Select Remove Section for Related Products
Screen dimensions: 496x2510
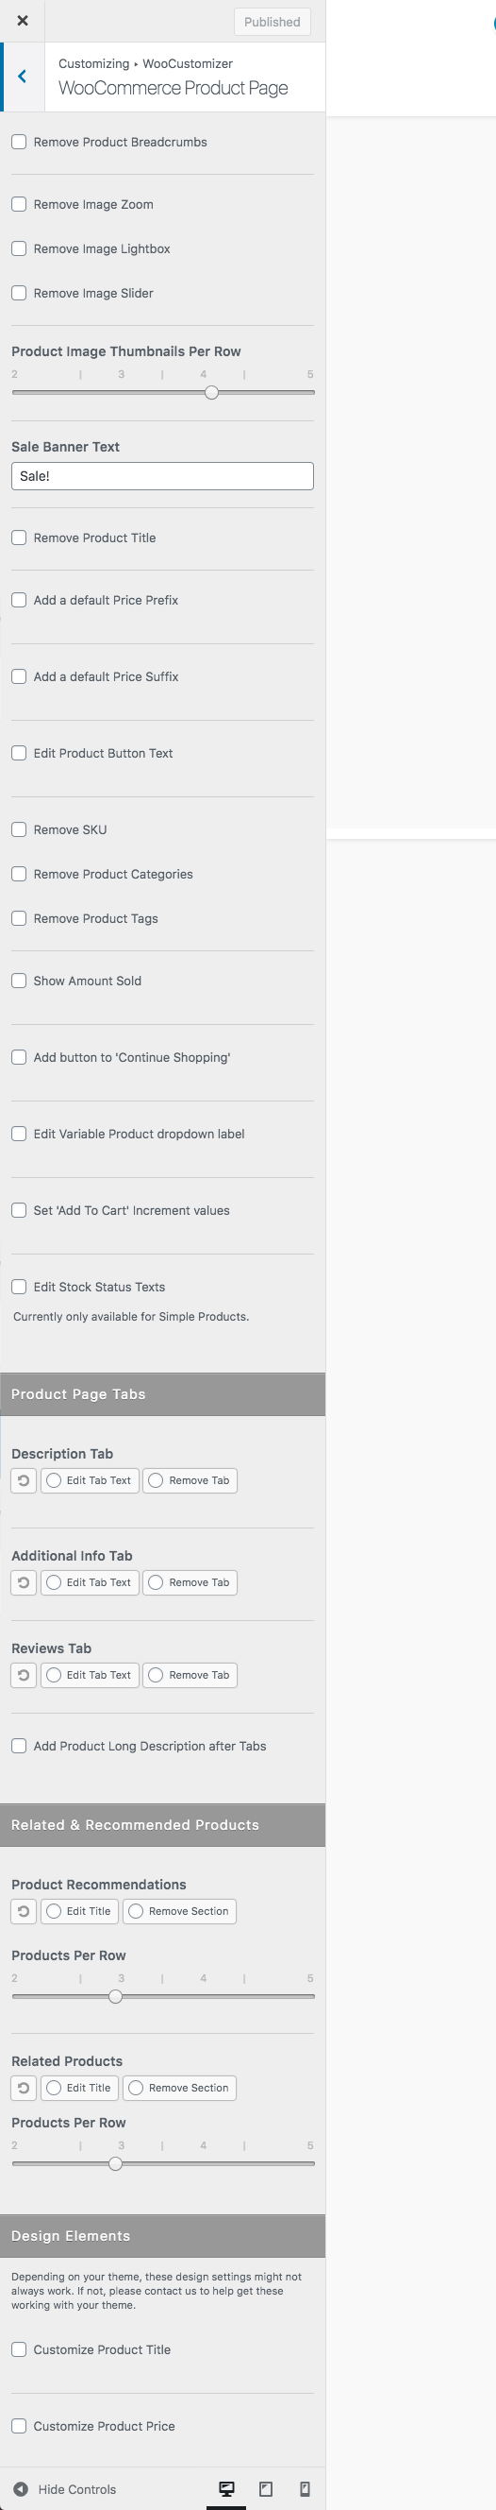pos(179,2088)
